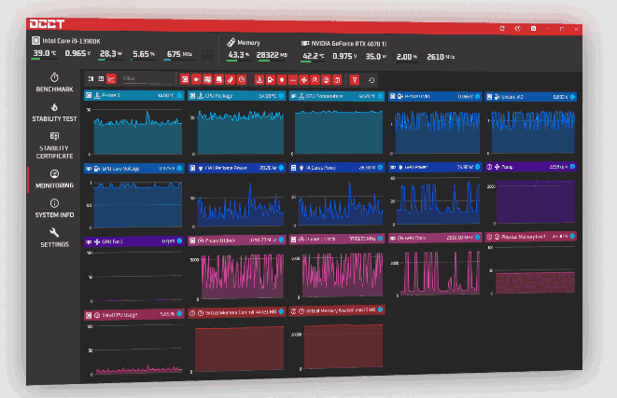The height and width of the screenshot is (398, 617).
Task: Select the IA Cores Power card header
Action: (337, 168)
